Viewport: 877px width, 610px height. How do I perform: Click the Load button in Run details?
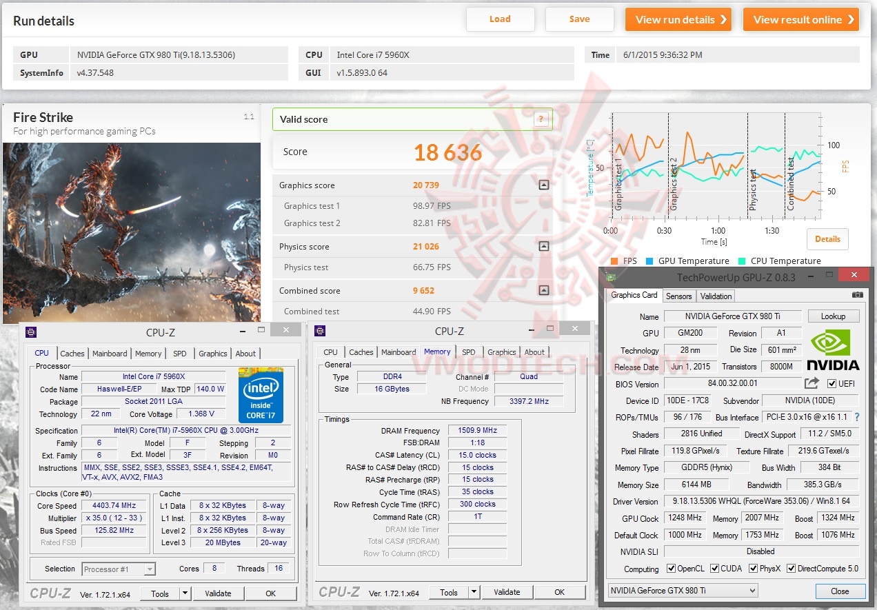tap(500, 19)
